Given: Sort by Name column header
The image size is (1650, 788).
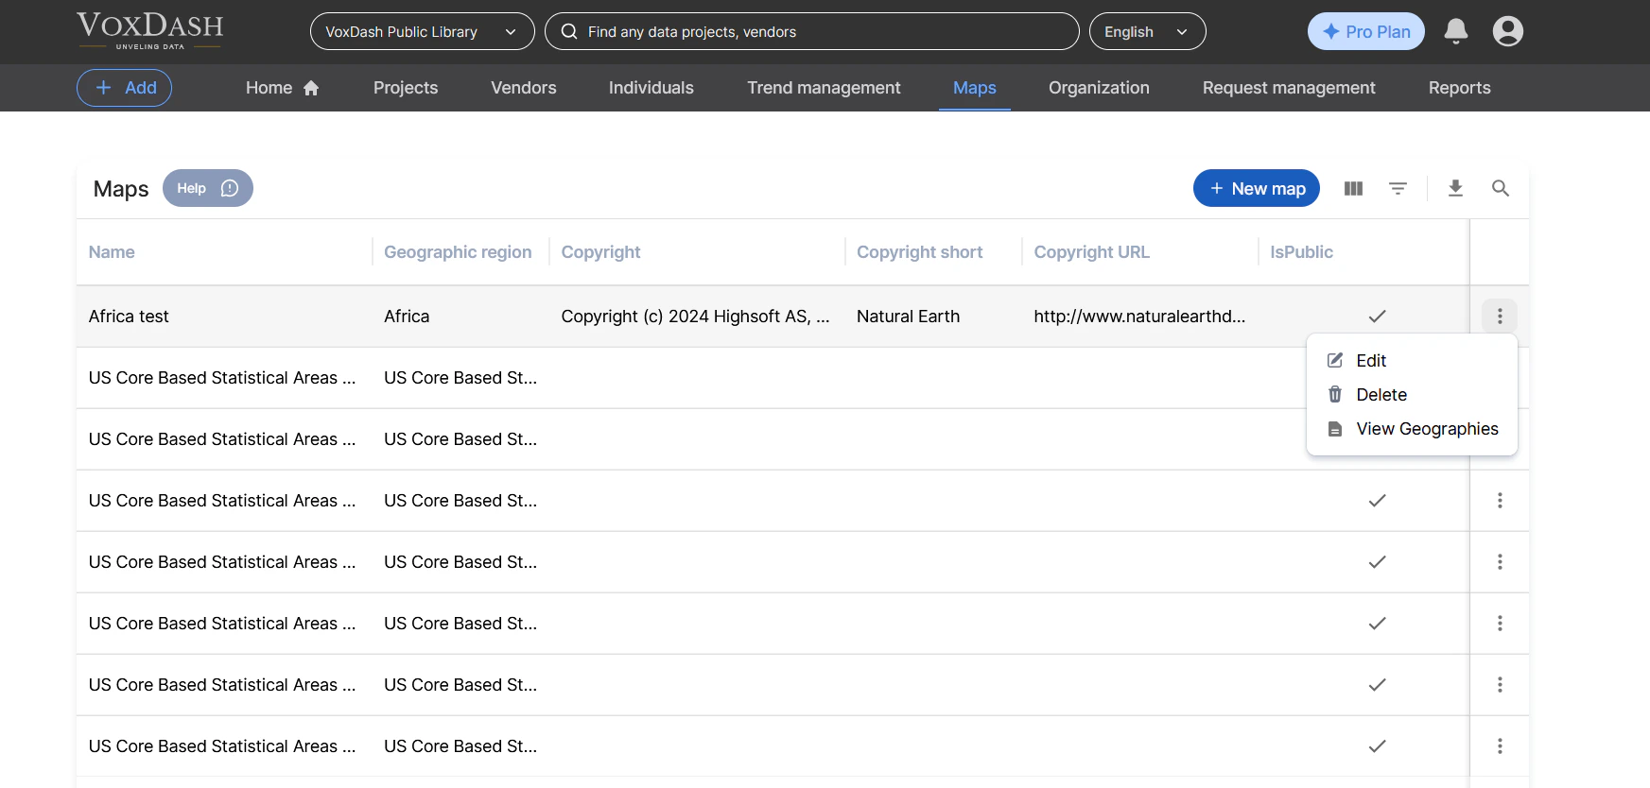Looking at the screenshot, I should [112, 252].
